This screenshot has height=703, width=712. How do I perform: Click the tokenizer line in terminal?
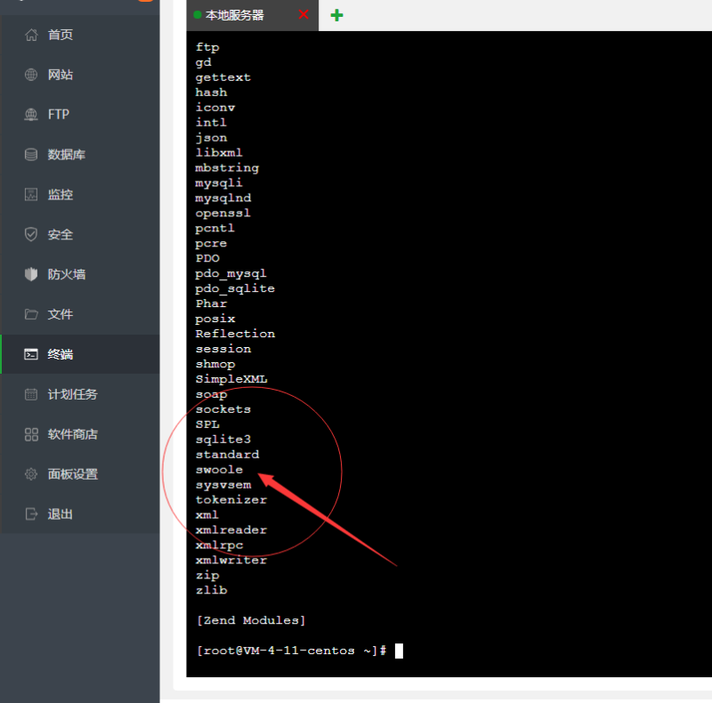[231, 499]
